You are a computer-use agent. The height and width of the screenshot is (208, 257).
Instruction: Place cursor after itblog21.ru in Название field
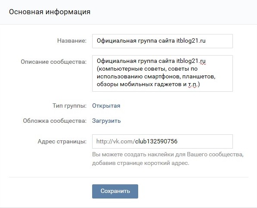pos(206,41)
